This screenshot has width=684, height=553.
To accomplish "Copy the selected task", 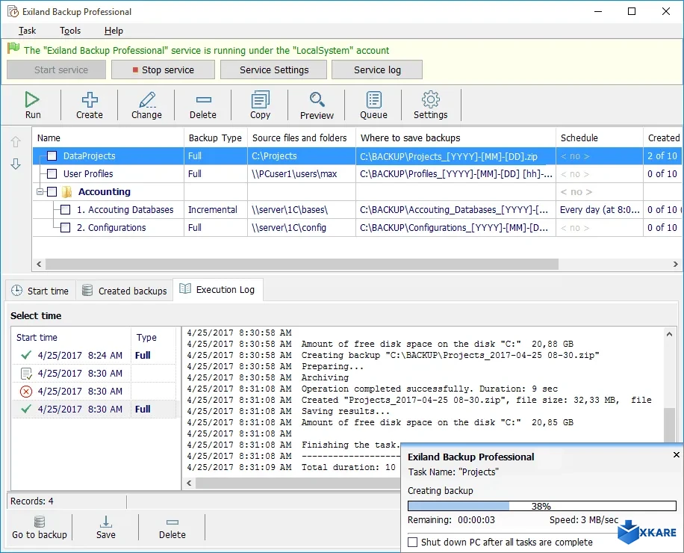I will (x=260, y=105).
